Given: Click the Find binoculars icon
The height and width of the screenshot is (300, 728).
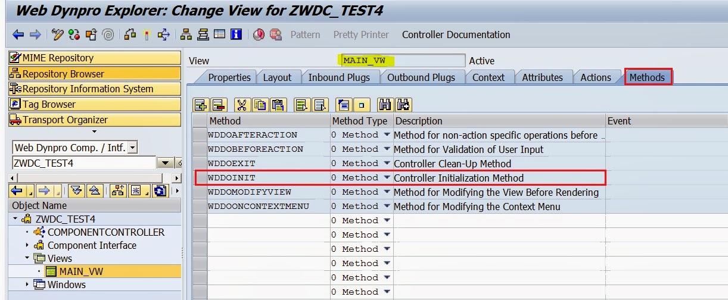Looking at the screenshot, I should point(385,105).
